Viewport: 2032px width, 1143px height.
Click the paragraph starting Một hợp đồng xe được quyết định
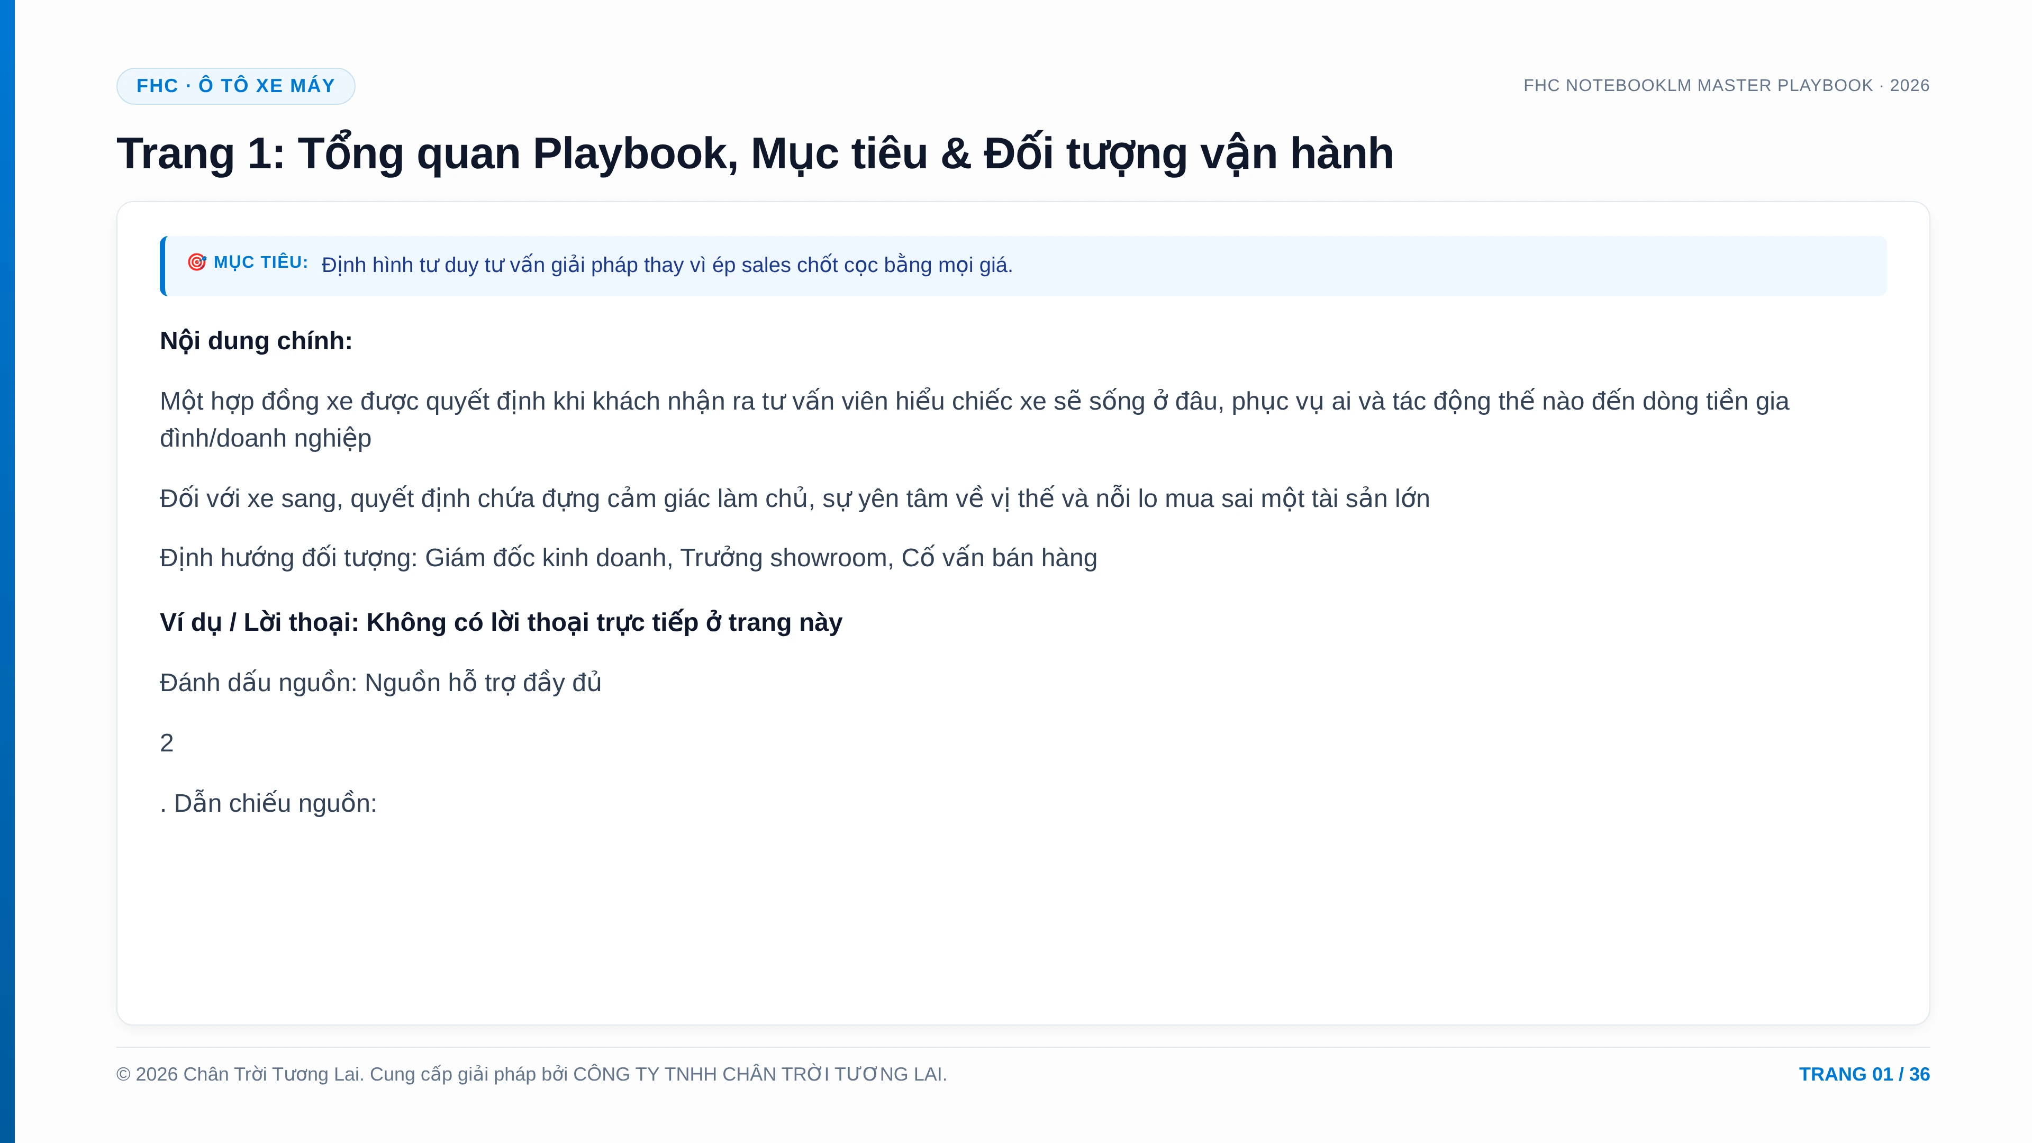[974, 420]
